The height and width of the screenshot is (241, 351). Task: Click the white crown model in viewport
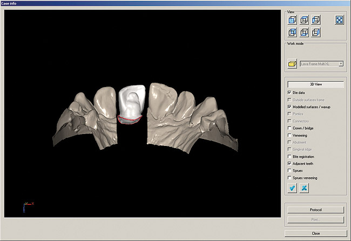131,102
